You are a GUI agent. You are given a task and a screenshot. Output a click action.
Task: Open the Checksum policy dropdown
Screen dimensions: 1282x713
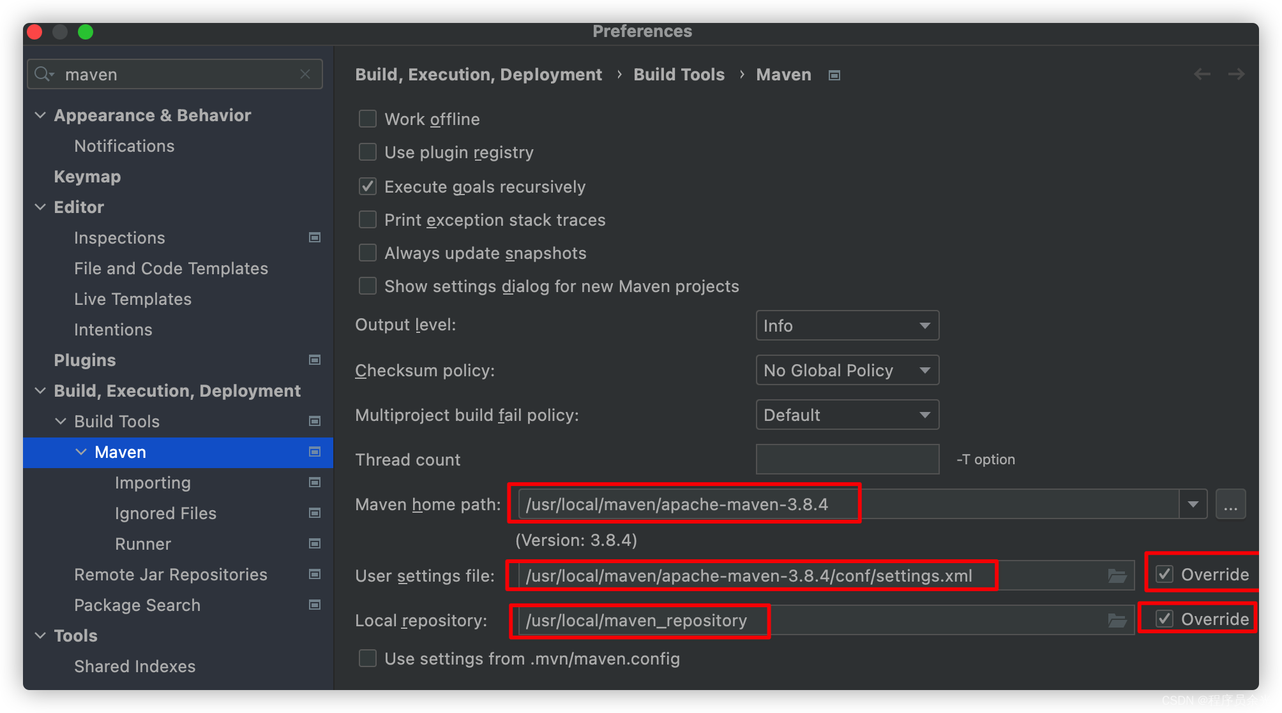click(x=847, y=370)
